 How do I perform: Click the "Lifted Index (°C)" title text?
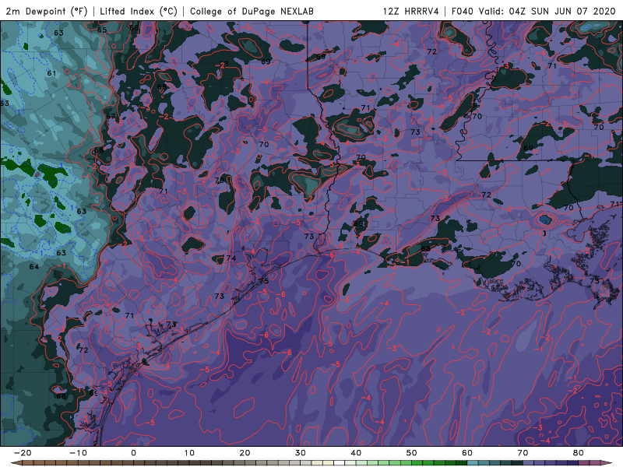(x=139, y=11)
